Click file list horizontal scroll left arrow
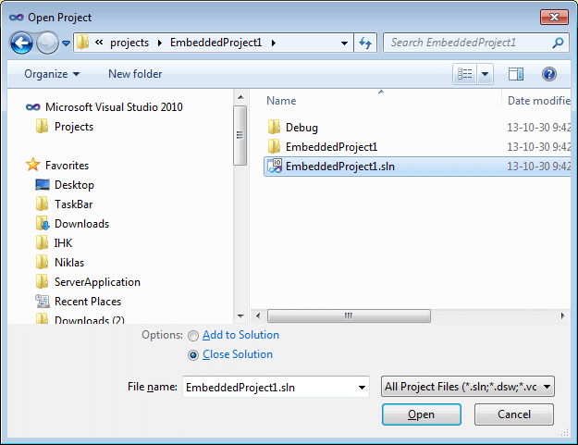This screenshot has height=445, width=578. 258,316
